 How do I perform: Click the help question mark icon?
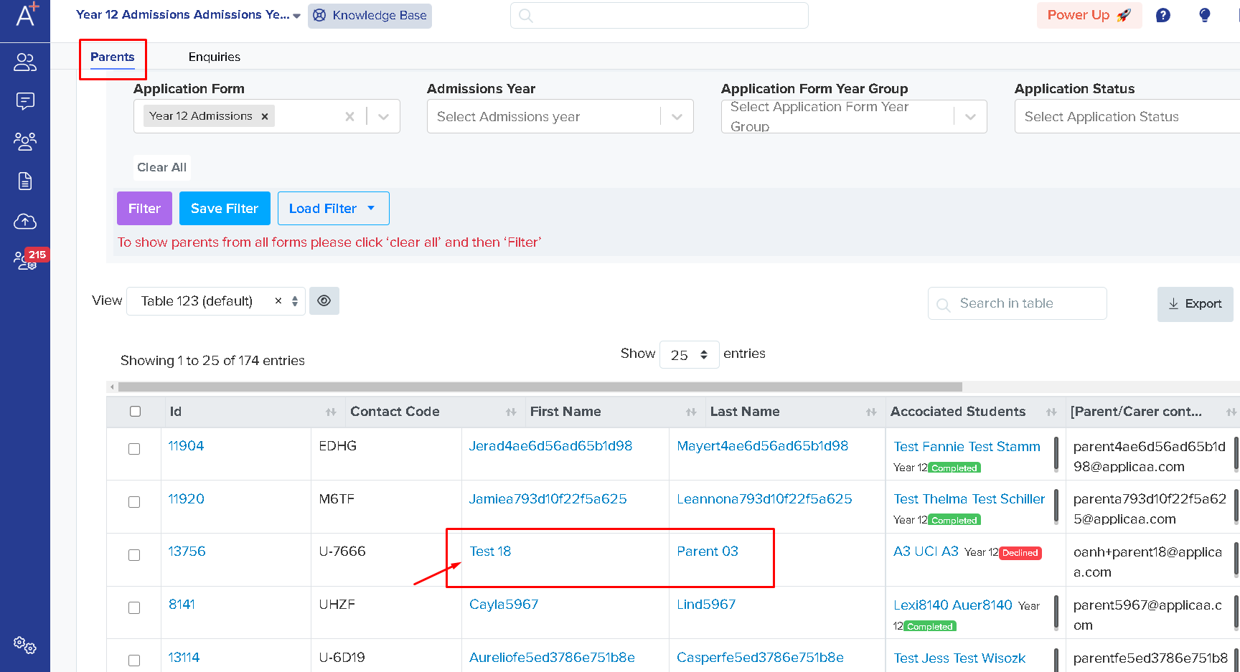pos(1163,15)
